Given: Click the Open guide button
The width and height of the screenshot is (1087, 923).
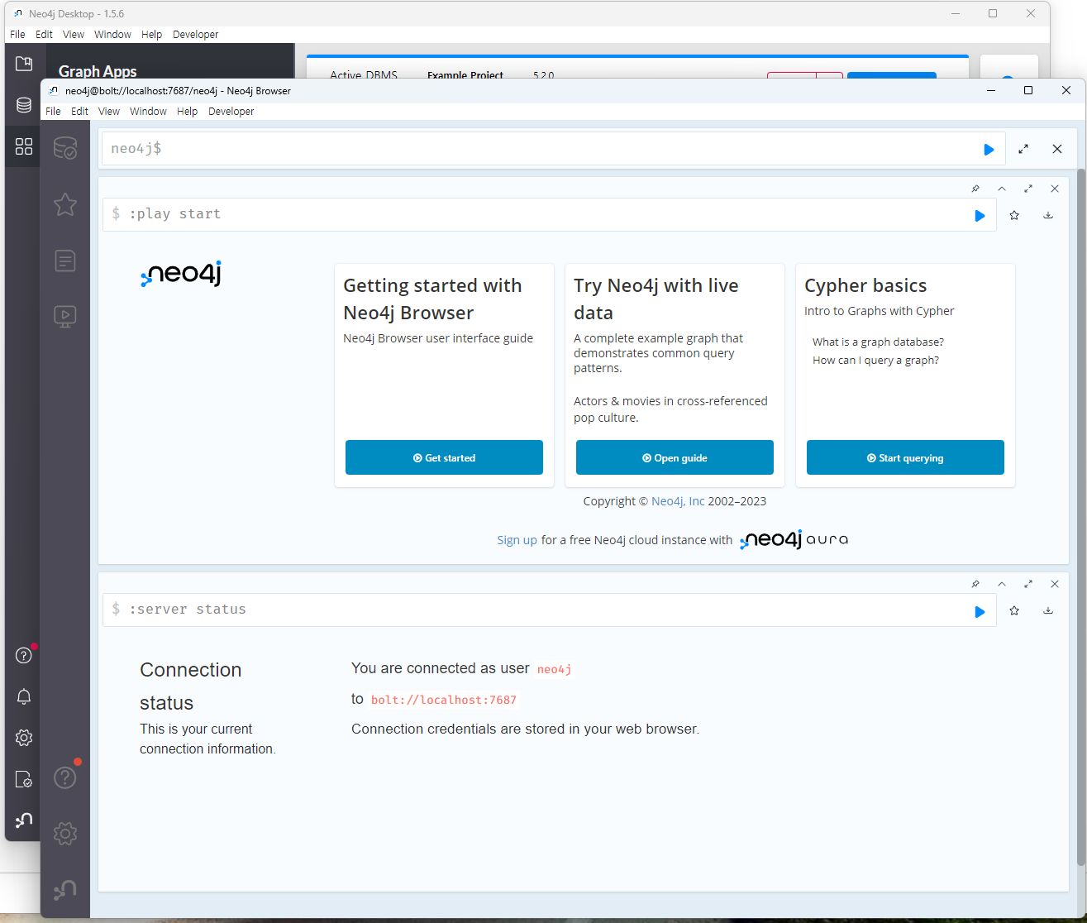Looking at the screenshot, I should 675,457.
